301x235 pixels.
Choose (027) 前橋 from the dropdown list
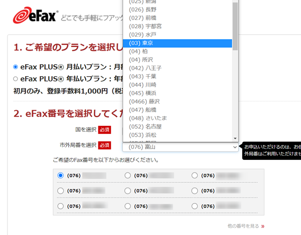(x=178, y=18)
